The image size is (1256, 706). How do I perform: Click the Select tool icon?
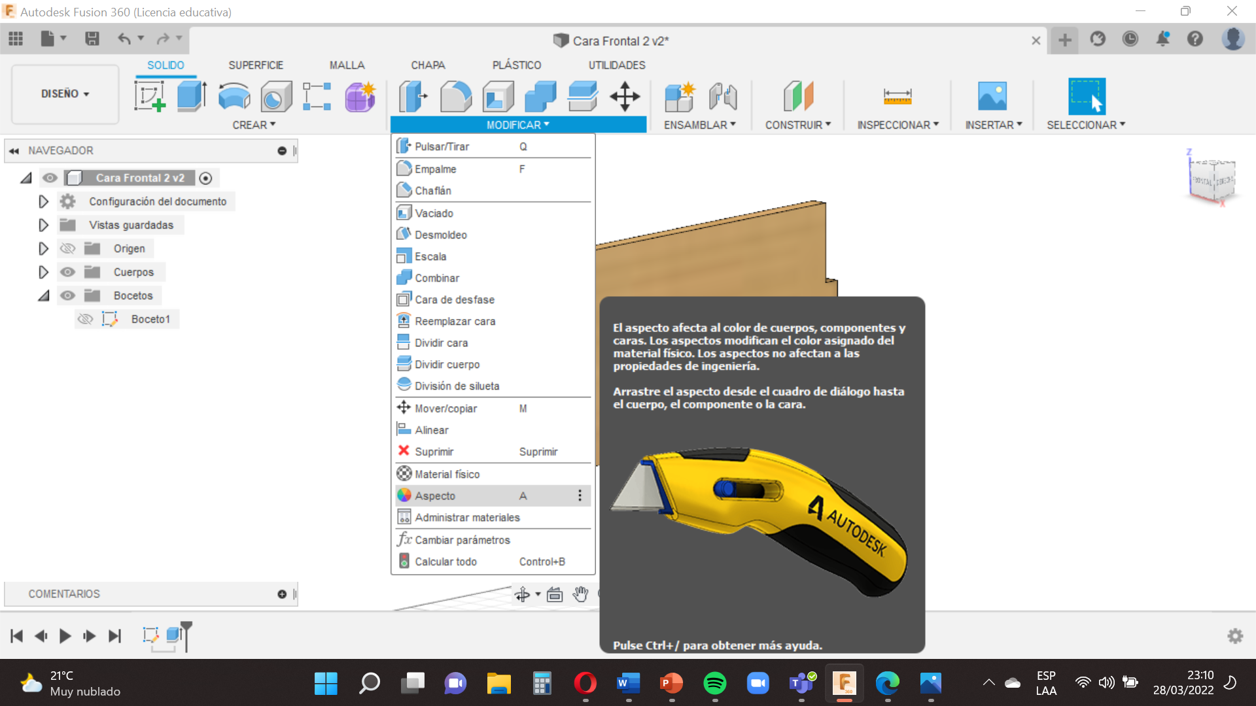1087,96
